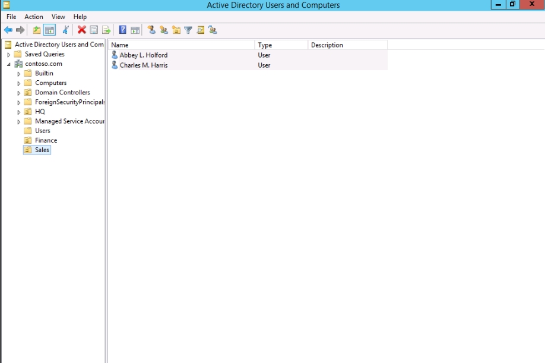Toggle Show/Hide Console Tree button
Screen dimensions: 545x363
(x=50, y=30)
